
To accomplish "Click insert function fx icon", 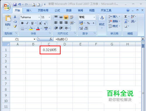I will 51,39.
